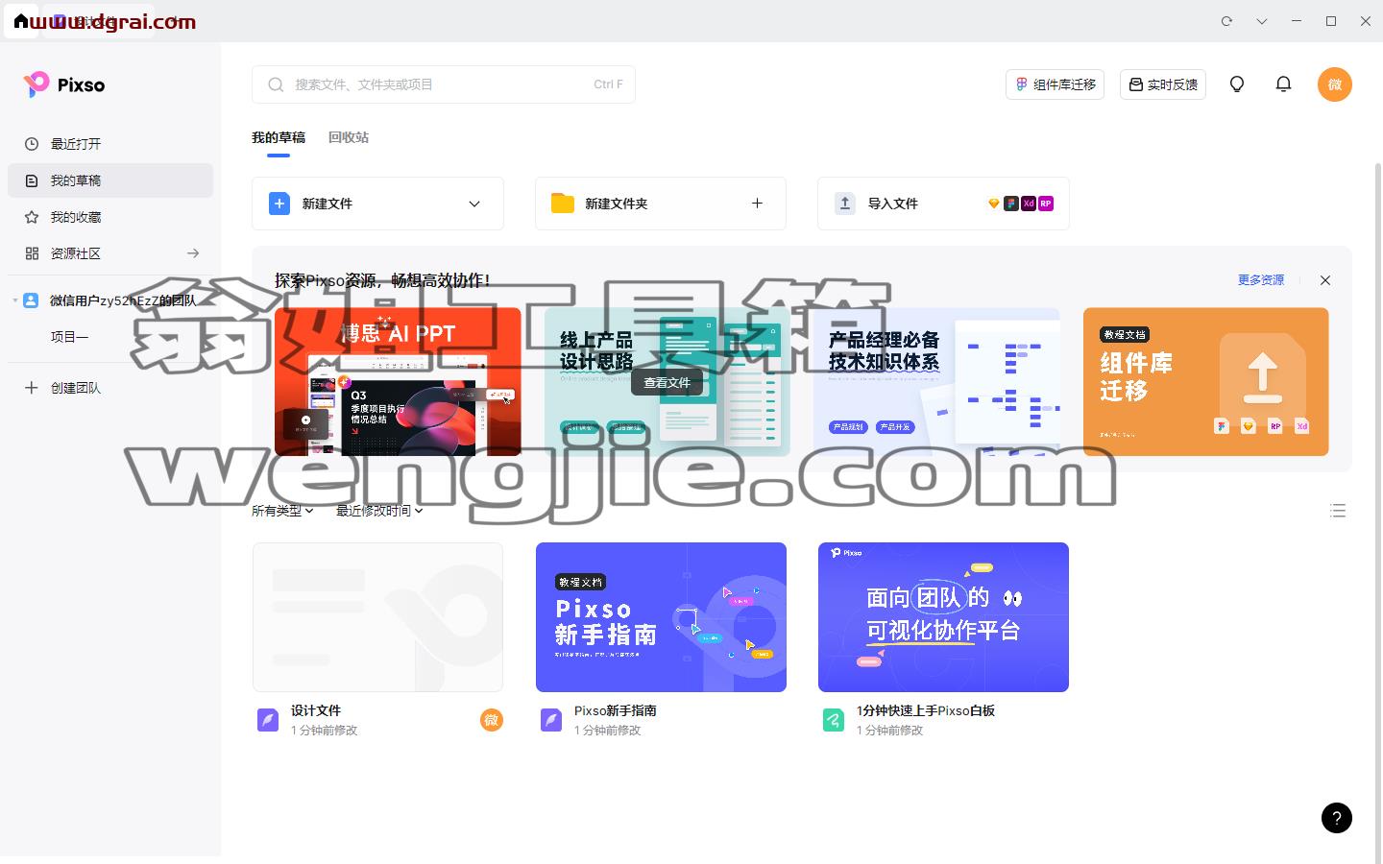Click the 资源社区 grid icon
This screenshot has height=864, width=1383.
click(x=32, y=253)
